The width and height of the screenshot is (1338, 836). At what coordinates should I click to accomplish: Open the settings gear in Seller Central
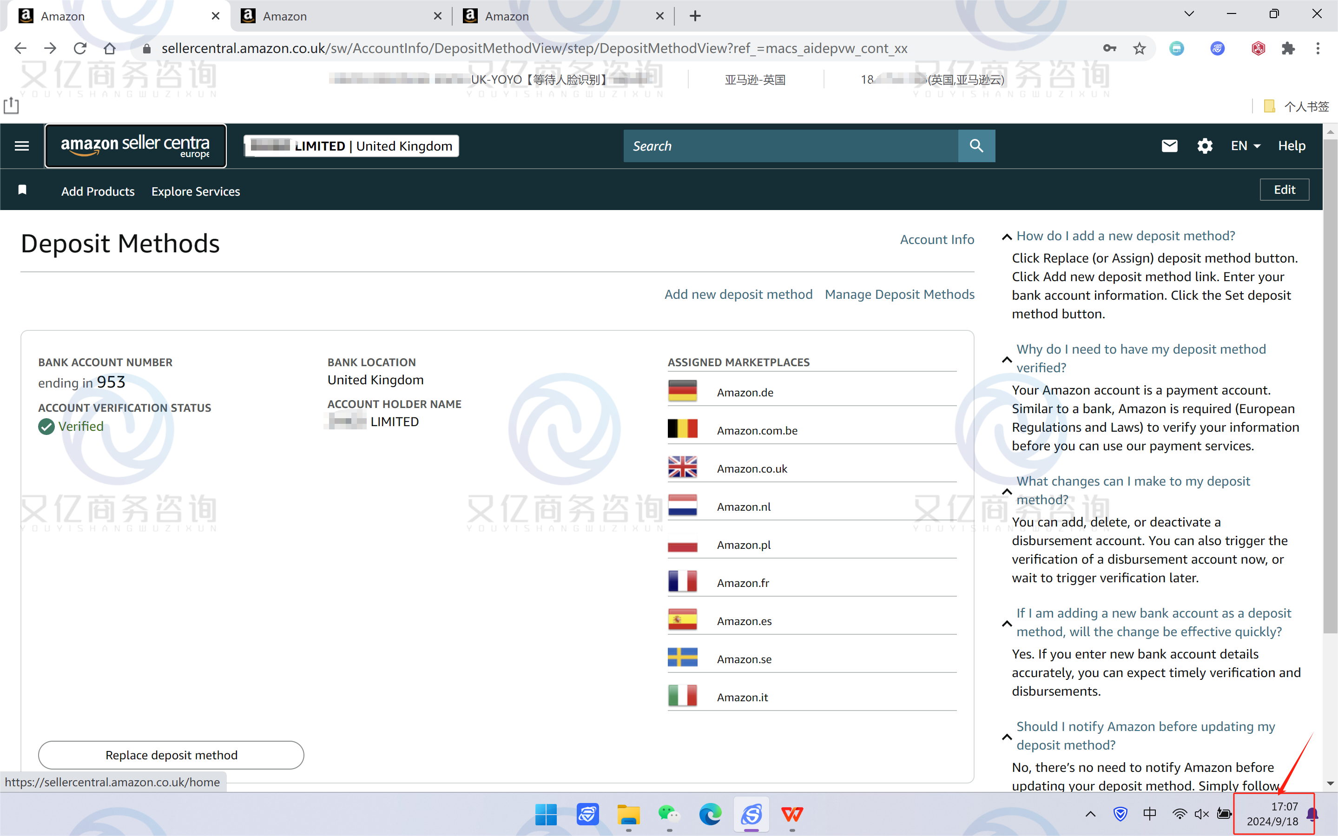1205,146
